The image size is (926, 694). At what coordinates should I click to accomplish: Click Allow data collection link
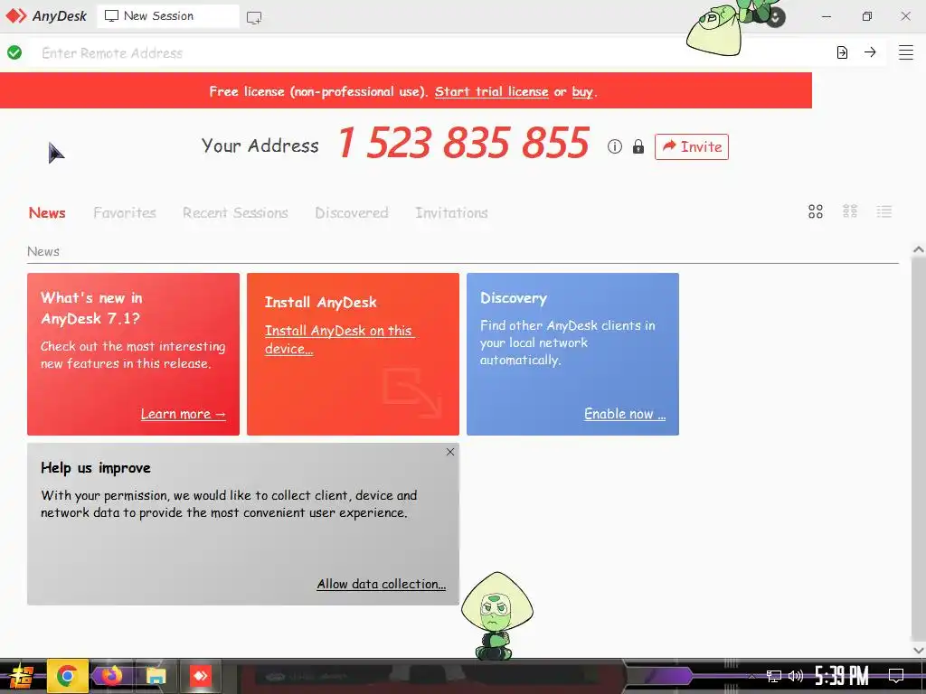[381, 584]
